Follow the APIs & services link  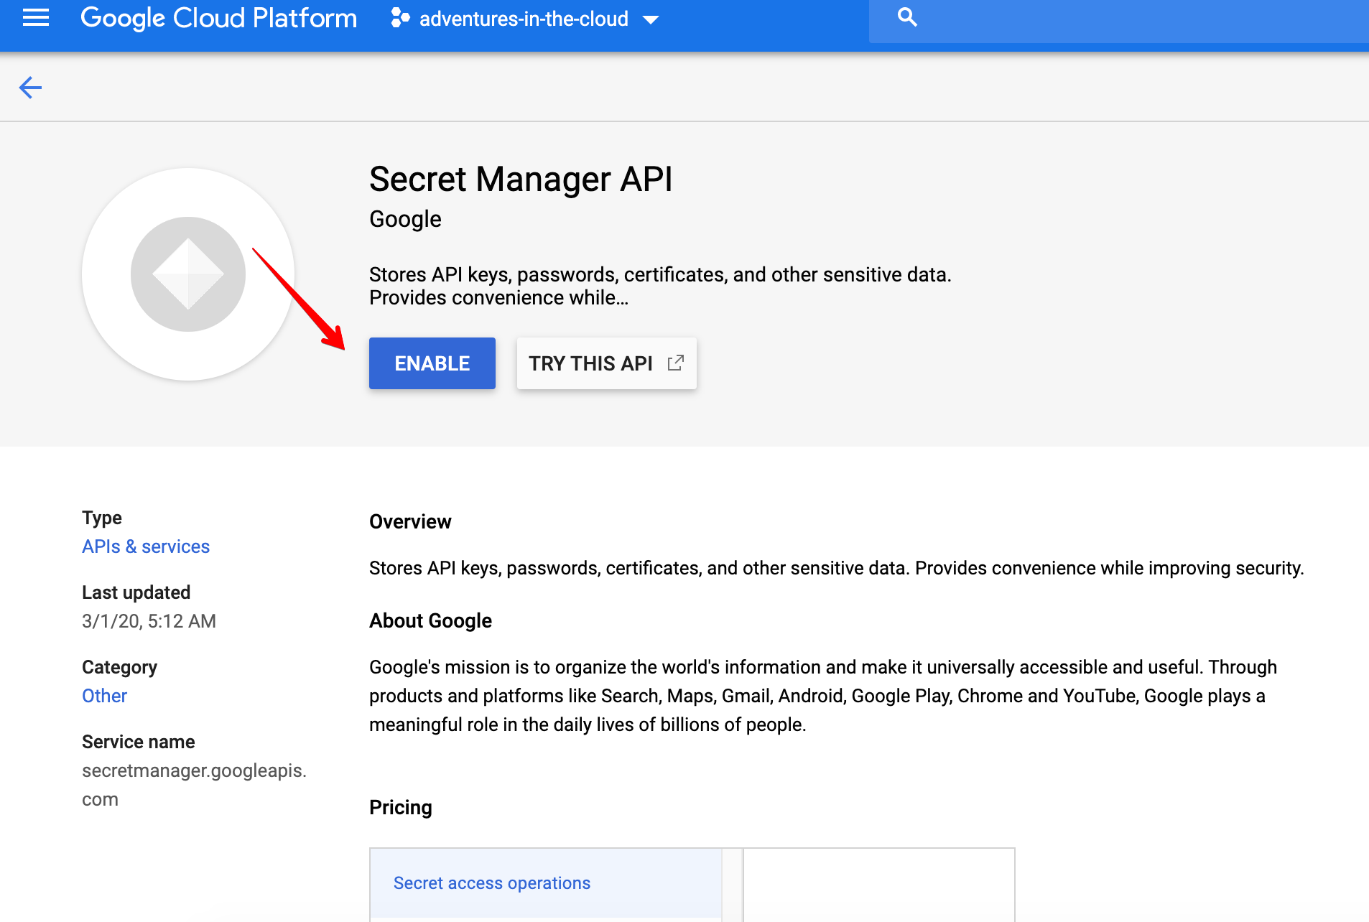[145, 546]
